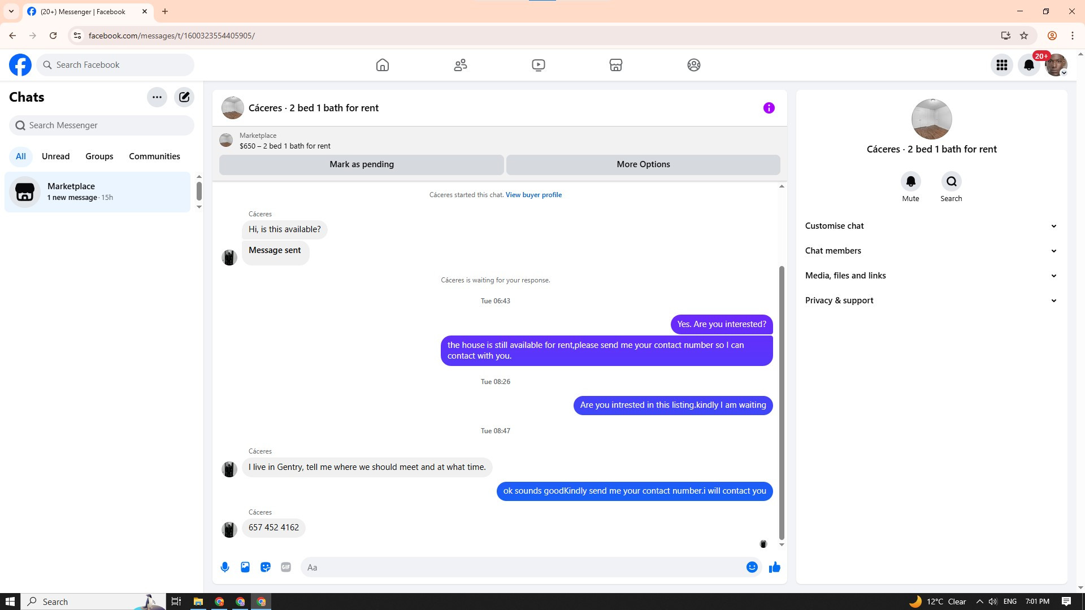Click the voice clip microphone icon
The image size is (1085, 610).
(225, 567)
